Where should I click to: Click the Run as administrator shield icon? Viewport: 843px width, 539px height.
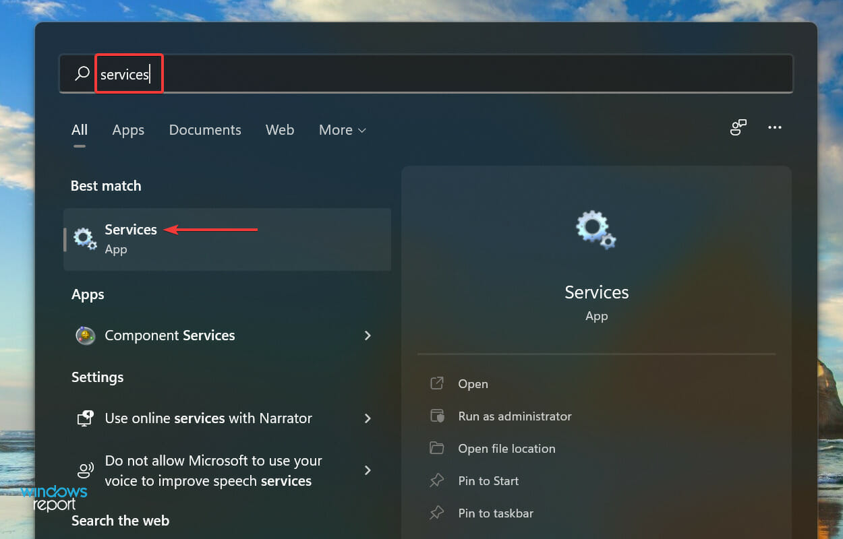pyautogui.click(x=437, y=416)
